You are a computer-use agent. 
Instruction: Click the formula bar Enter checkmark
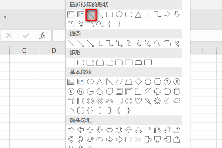coord(26,36)
